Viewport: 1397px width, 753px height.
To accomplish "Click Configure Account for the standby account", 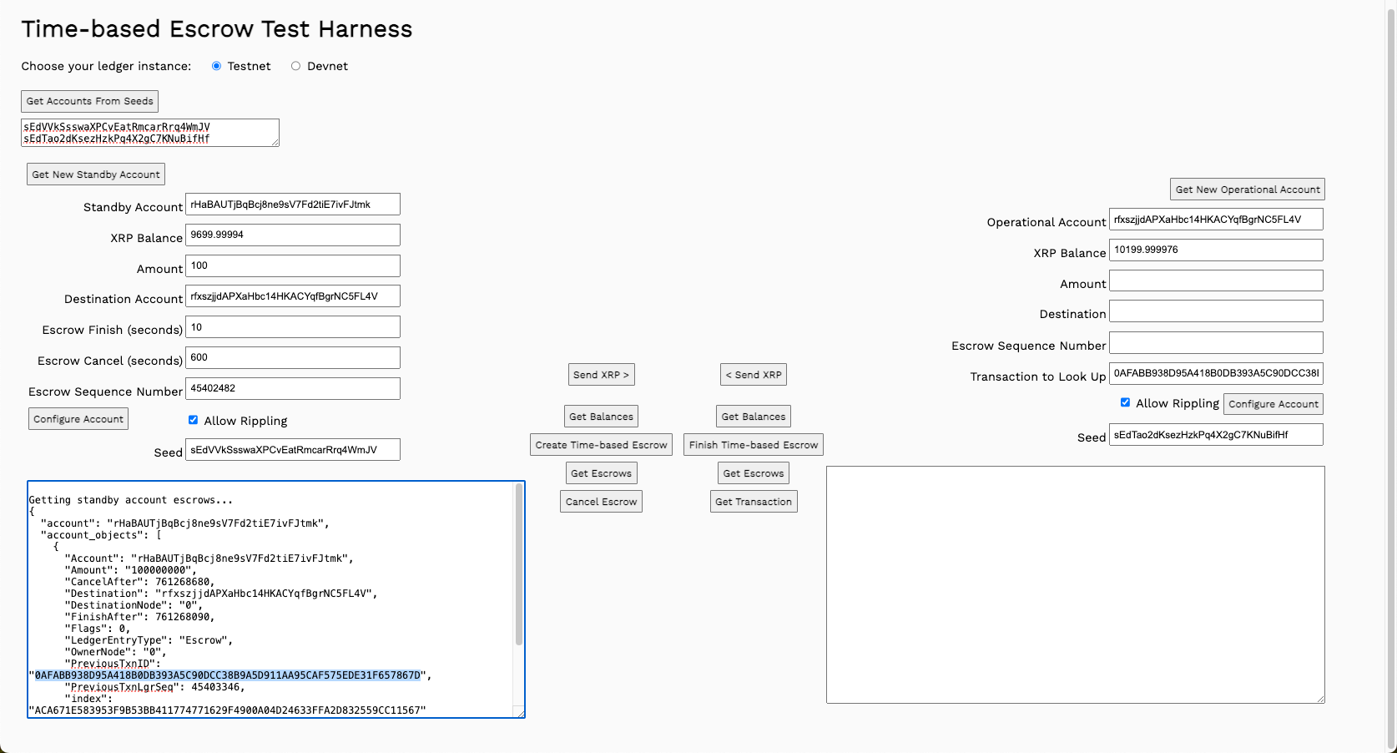I will pos(78,418).
